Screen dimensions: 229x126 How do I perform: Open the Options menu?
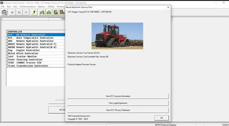pyautogui.click(x=42, y=7)
